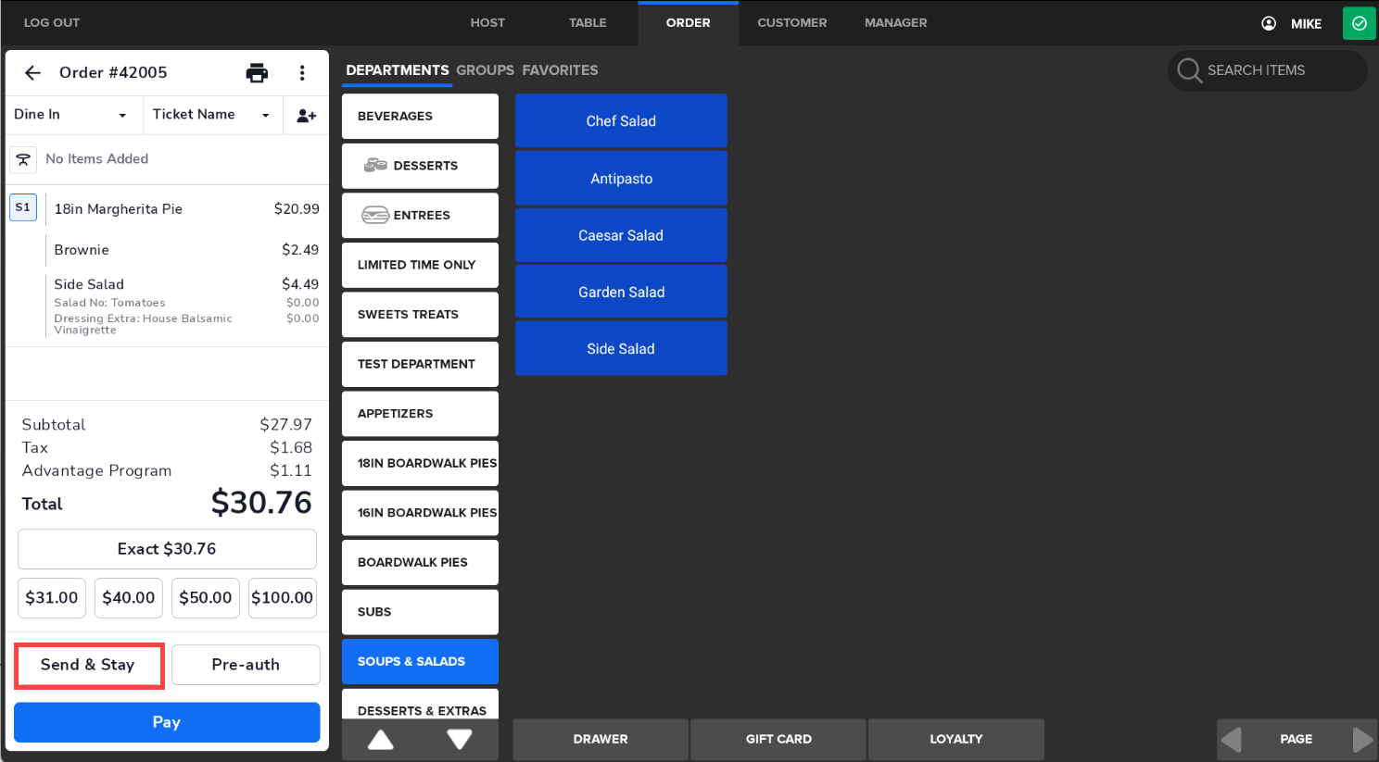Expand the Dine In order type dropdown
Image resolution: width=1379 pixels, height=762 pixels.
point(71,115)
